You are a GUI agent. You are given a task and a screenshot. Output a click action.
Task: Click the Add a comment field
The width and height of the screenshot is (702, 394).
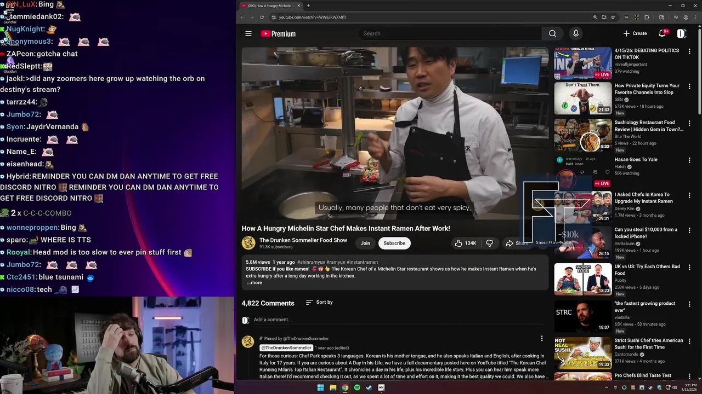[x=398, y=320]
